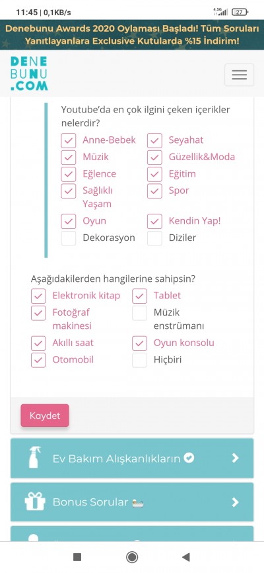
Task: Save answers with Kaydet button
Action: point(45,416)
